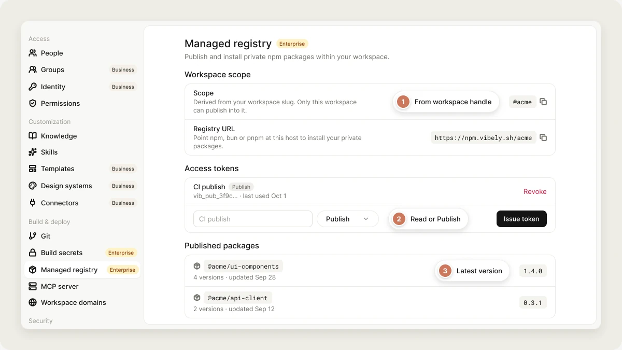Click the Identity key icon
Screen dimensions: 622x350
(33, 87)
